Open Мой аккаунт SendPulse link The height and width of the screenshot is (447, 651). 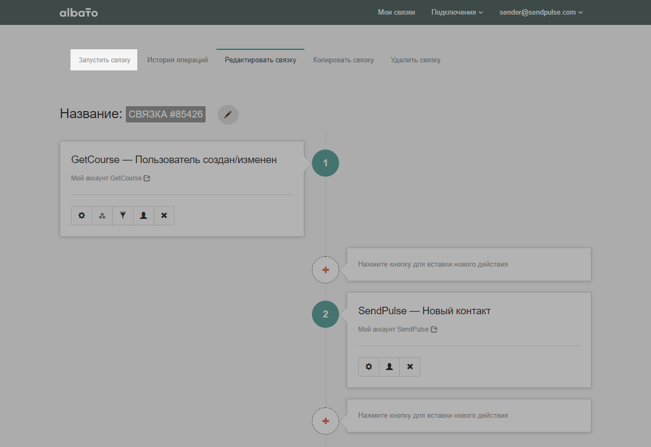click(x=393, y=329)
